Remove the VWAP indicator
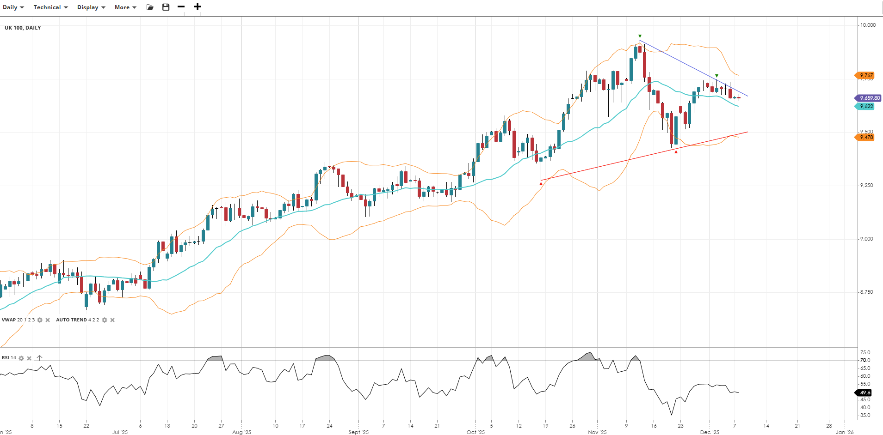Image resolution: width=883 pixels, height=435 pixels. (x=48, y=320)
